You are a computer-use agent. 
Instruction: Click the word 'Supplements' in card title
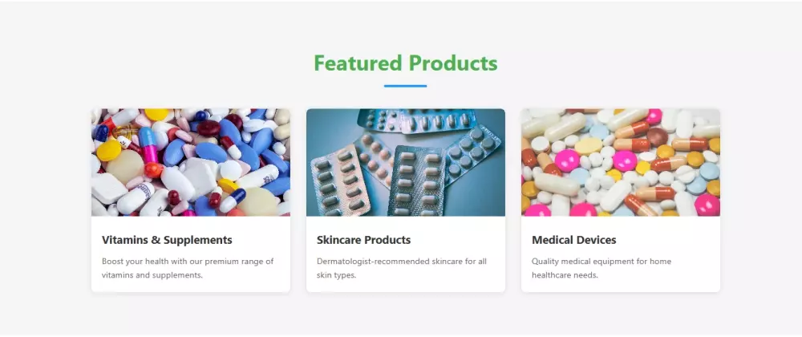click(x=198, y=240)
